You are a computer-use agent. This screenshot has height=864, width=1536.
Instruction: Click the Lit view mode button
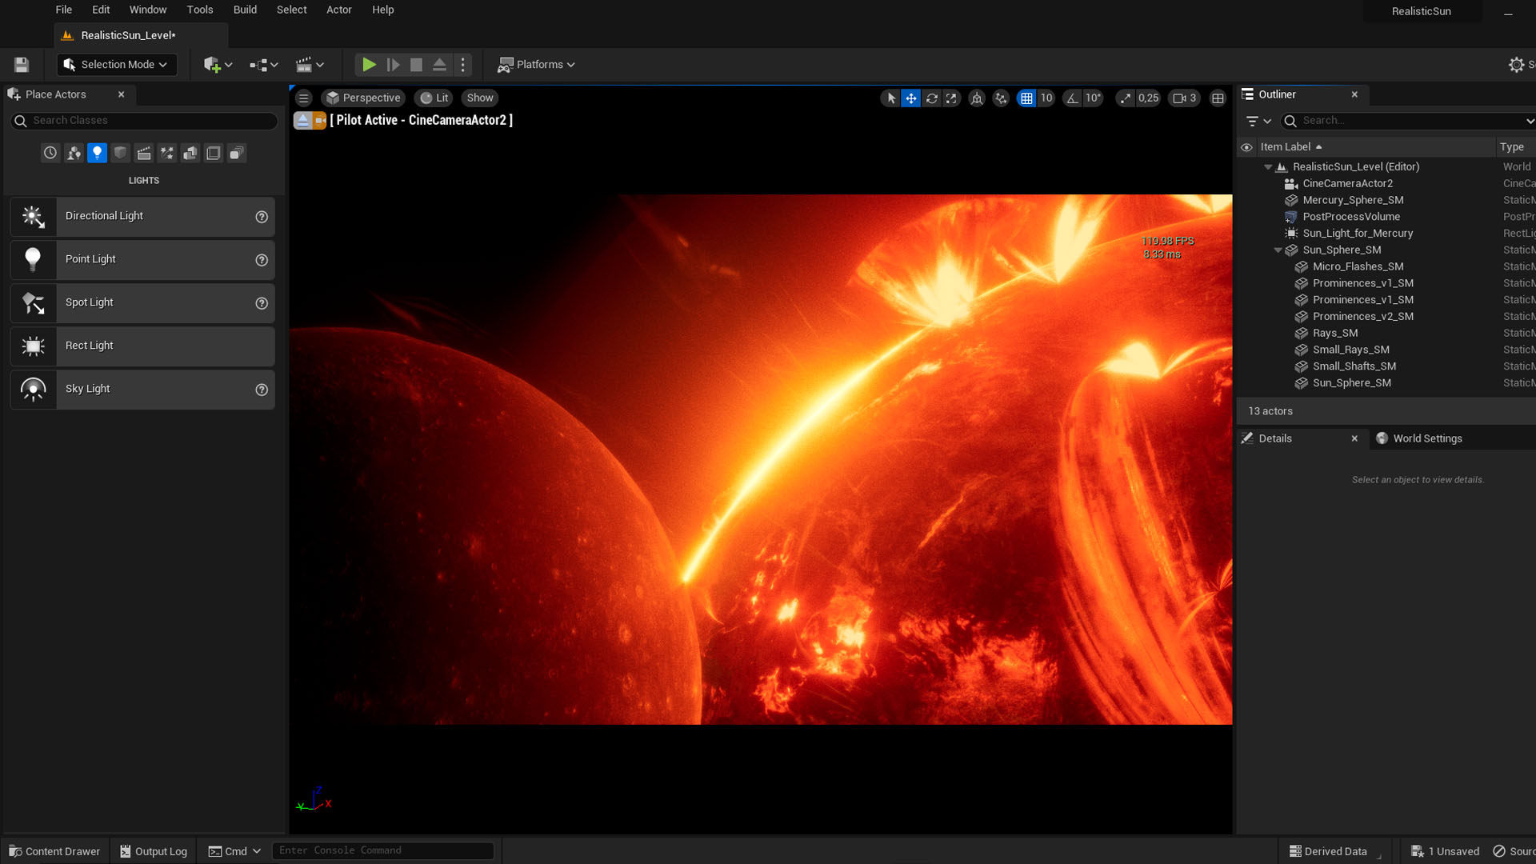[x=434, y=98]
